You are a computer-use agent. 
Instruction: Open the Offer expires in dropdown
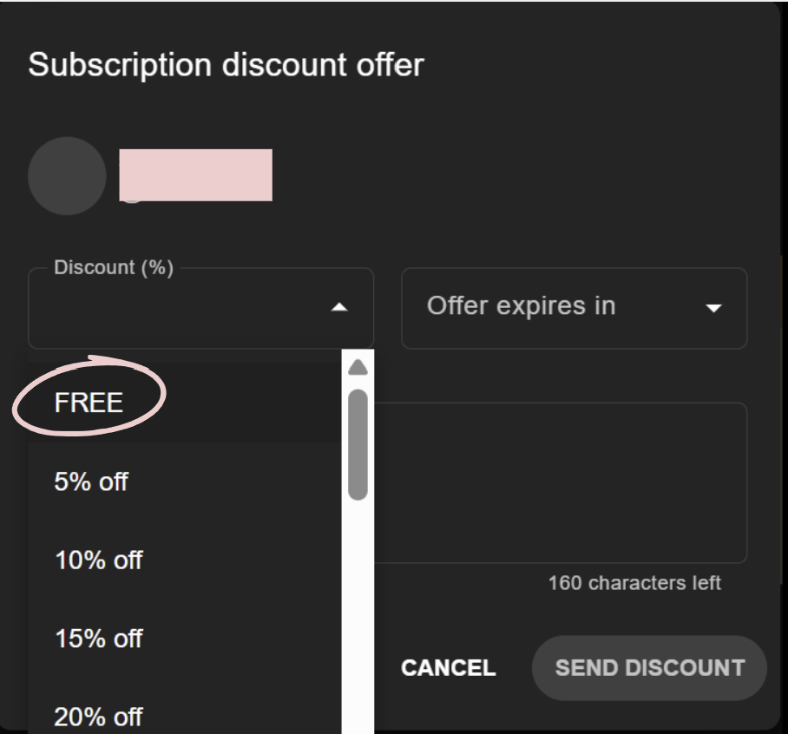click(x=574, y=308)
